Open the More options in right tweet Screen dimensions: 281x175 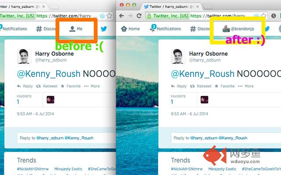pos(246,86)
